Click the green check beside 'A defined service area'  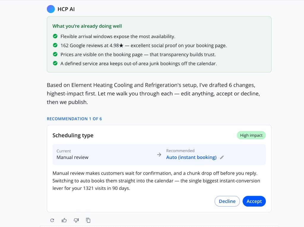click(x=55, y=63)
